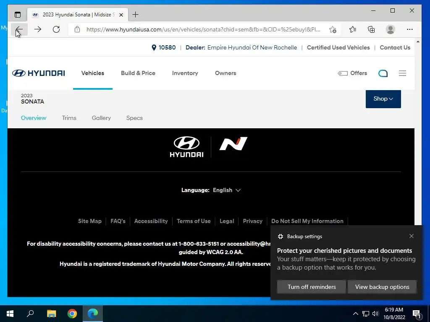Click the Hyundai N logo in footer
430x322 pixels.
[233, 144]
